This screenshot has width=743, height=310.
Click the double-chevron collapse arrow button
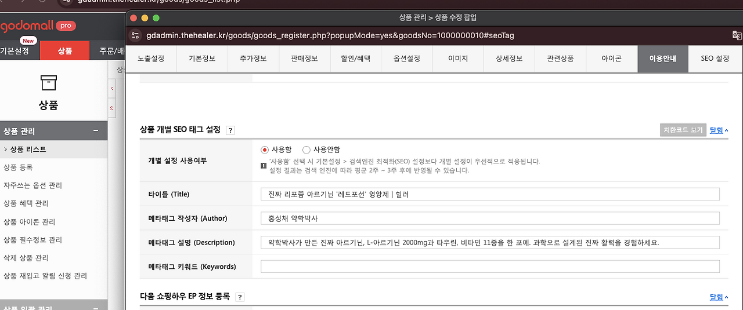(x=112, y=108)
